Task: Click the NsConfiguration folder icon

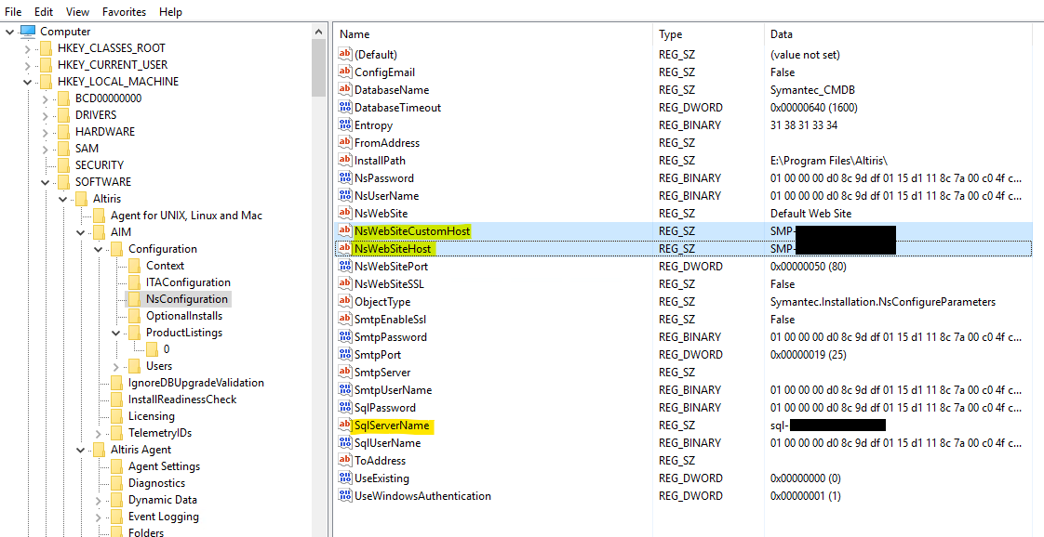Action: (x=134, y=299)
